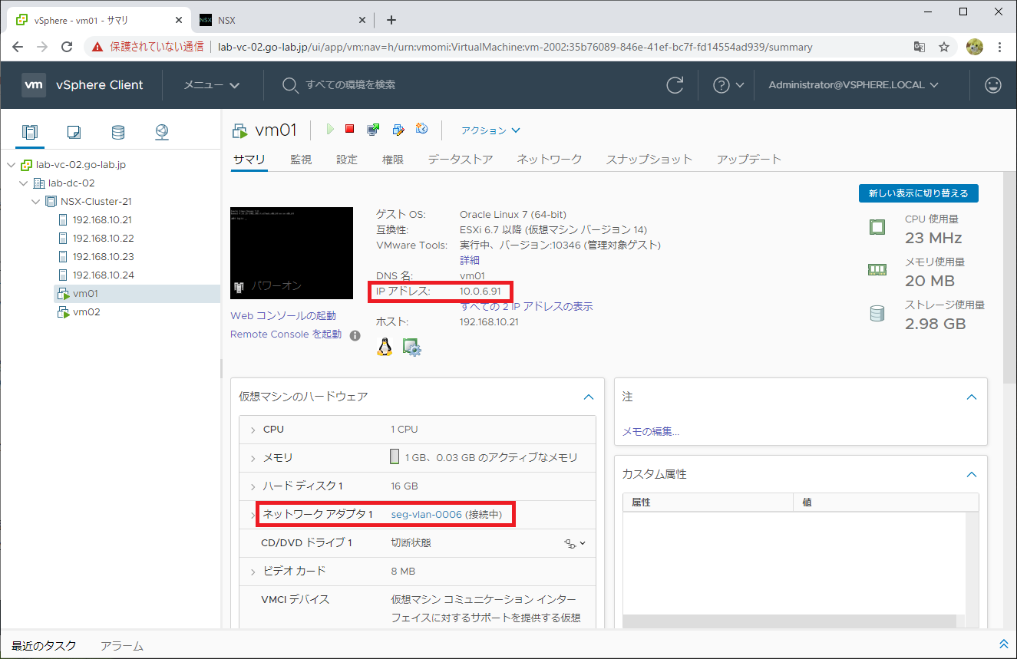Open the アクション dropdown menu
Image resolution: width=1017 pixels, height=659 pixels.
click(x=490, y=130)
